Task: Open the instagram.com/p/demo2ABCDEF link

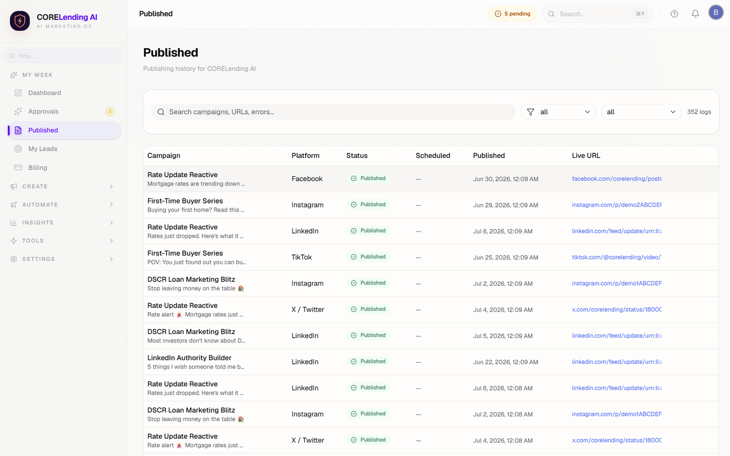Action: click(616, 205)
